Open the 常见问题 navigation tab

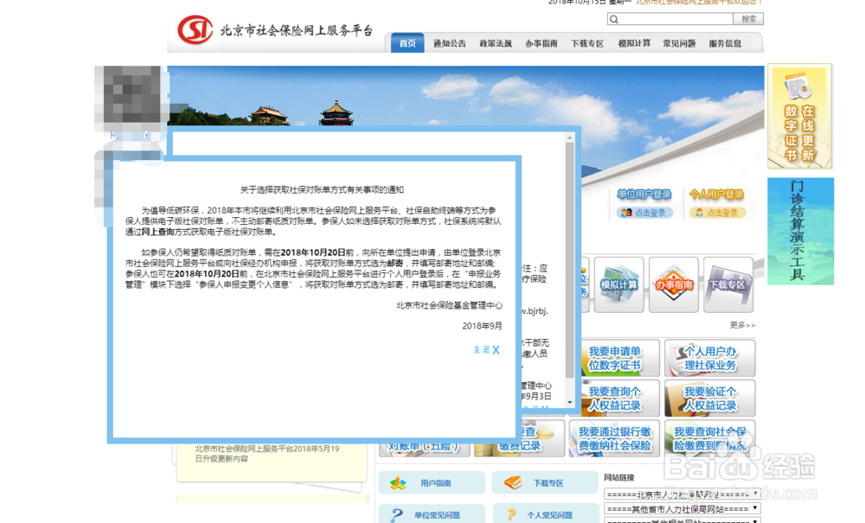point(679,43)
